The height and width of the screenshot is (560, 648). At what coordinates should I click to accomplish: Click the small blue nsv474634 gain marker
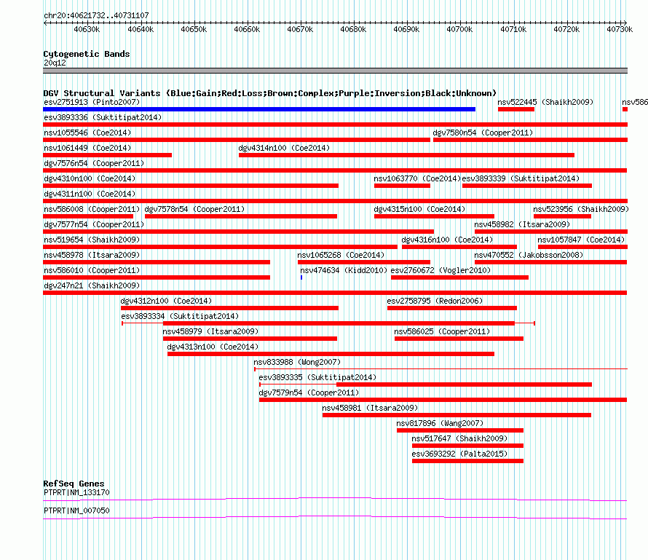[x=301, y=277]
